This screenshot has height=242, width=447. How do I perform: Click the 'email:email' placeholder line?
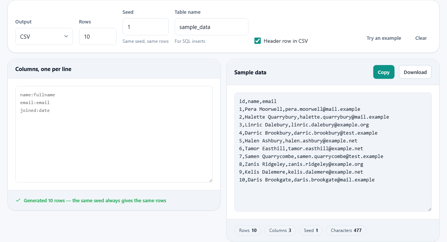35,103
